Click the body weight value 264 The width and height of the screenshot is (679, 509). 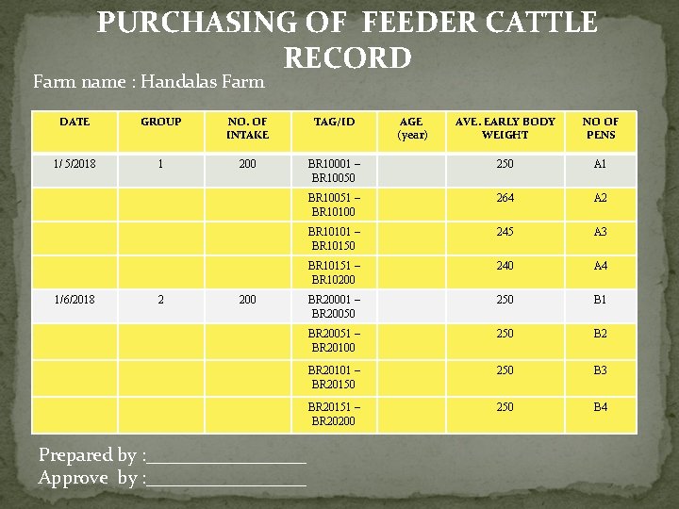pyautogui.click(x=505, y=198)
